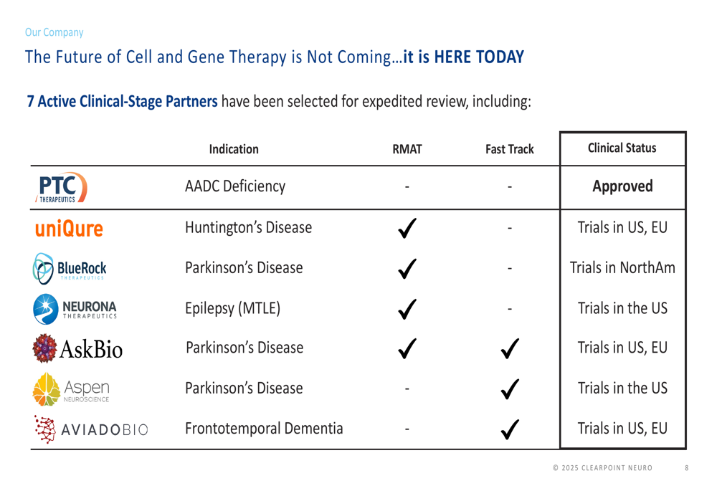Click the AskBio logo
717x491 pixels.
click(x=77, y=349)
